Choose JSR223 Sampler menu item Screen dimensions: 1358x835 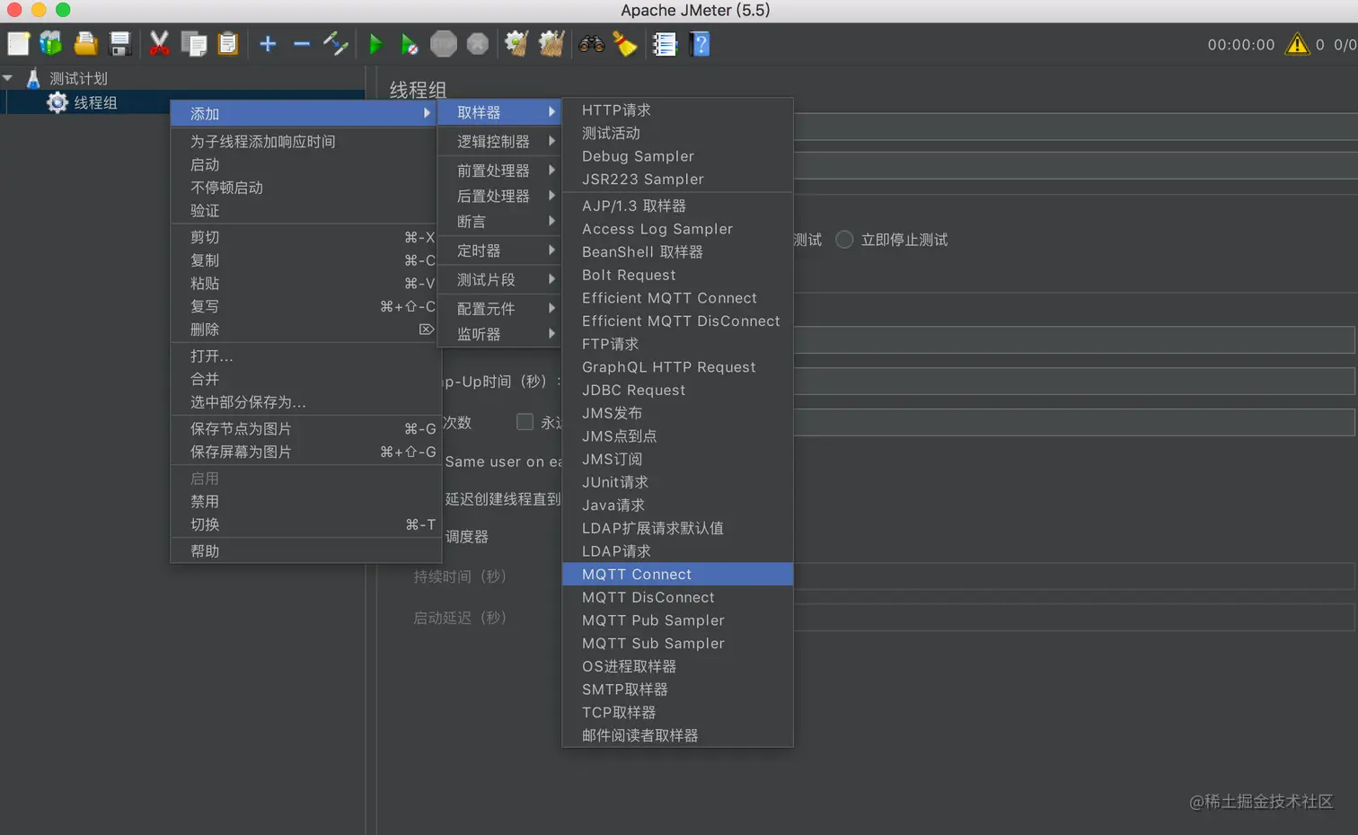click(x=677, y=179)
